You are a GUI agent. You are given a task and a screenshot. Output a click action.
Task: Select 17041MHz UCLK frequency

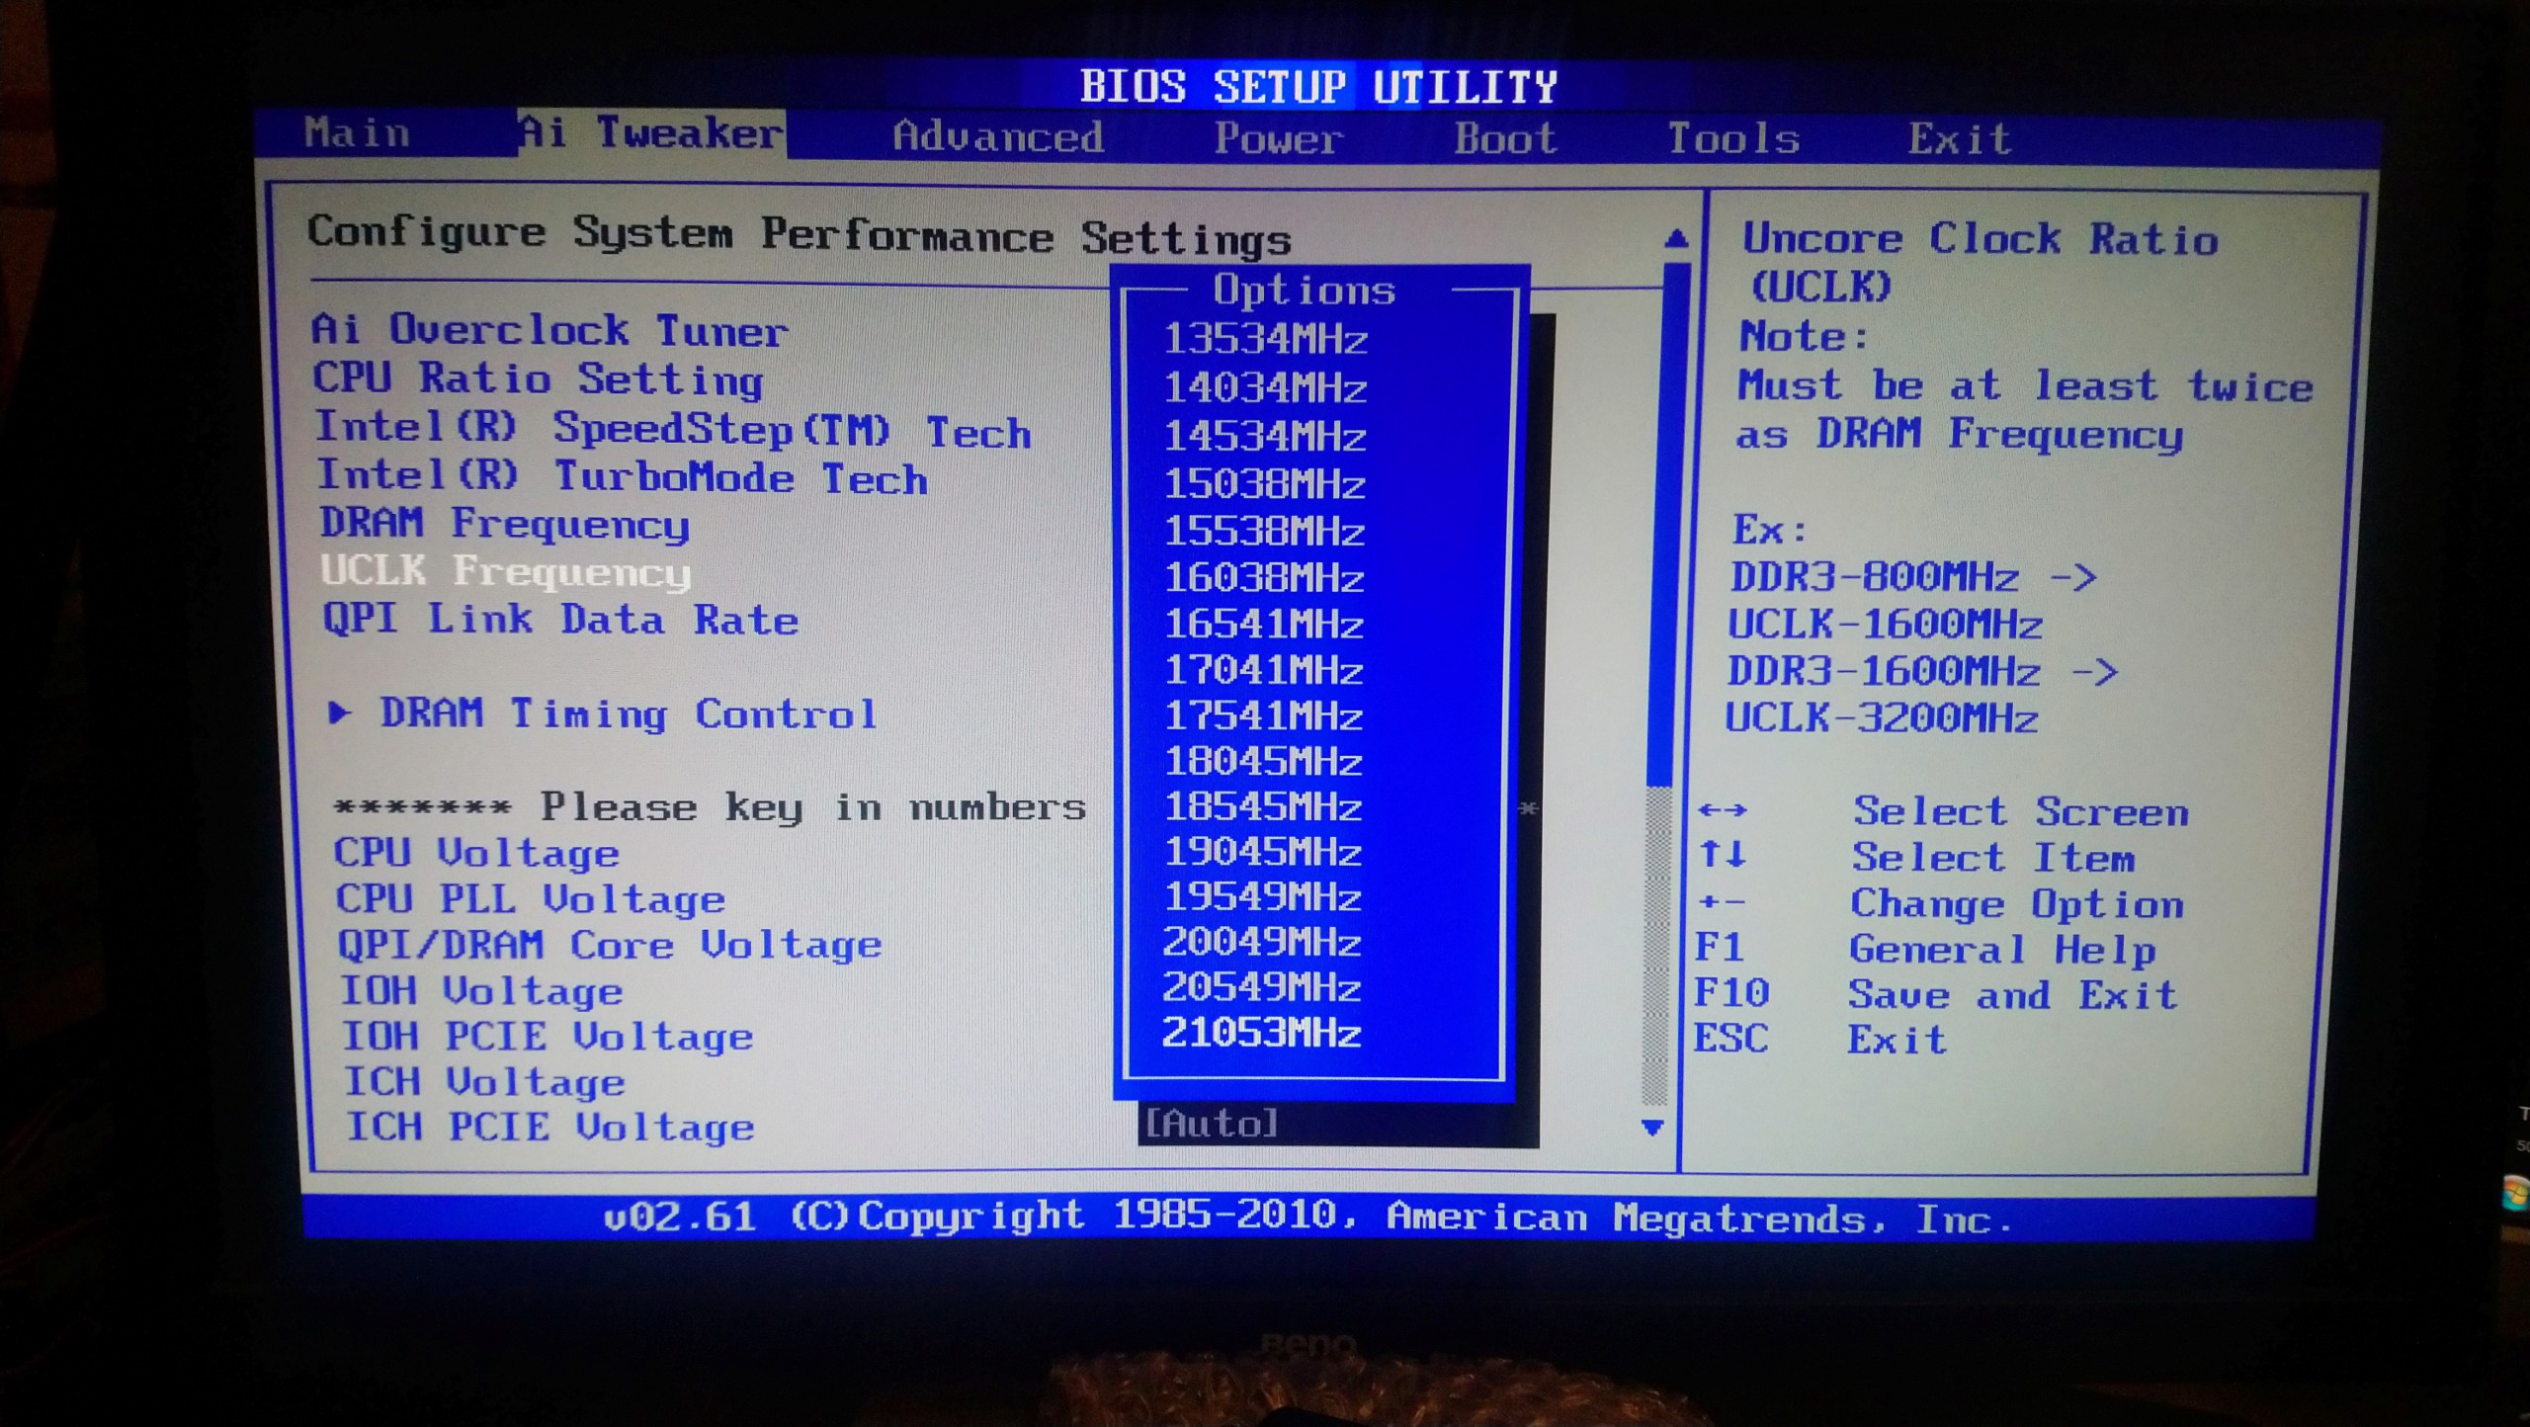pos(1264,671)
